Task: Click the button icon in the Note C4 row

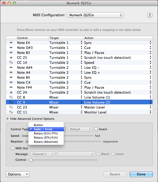Action: pyautogui.click(x=11, y=82)
